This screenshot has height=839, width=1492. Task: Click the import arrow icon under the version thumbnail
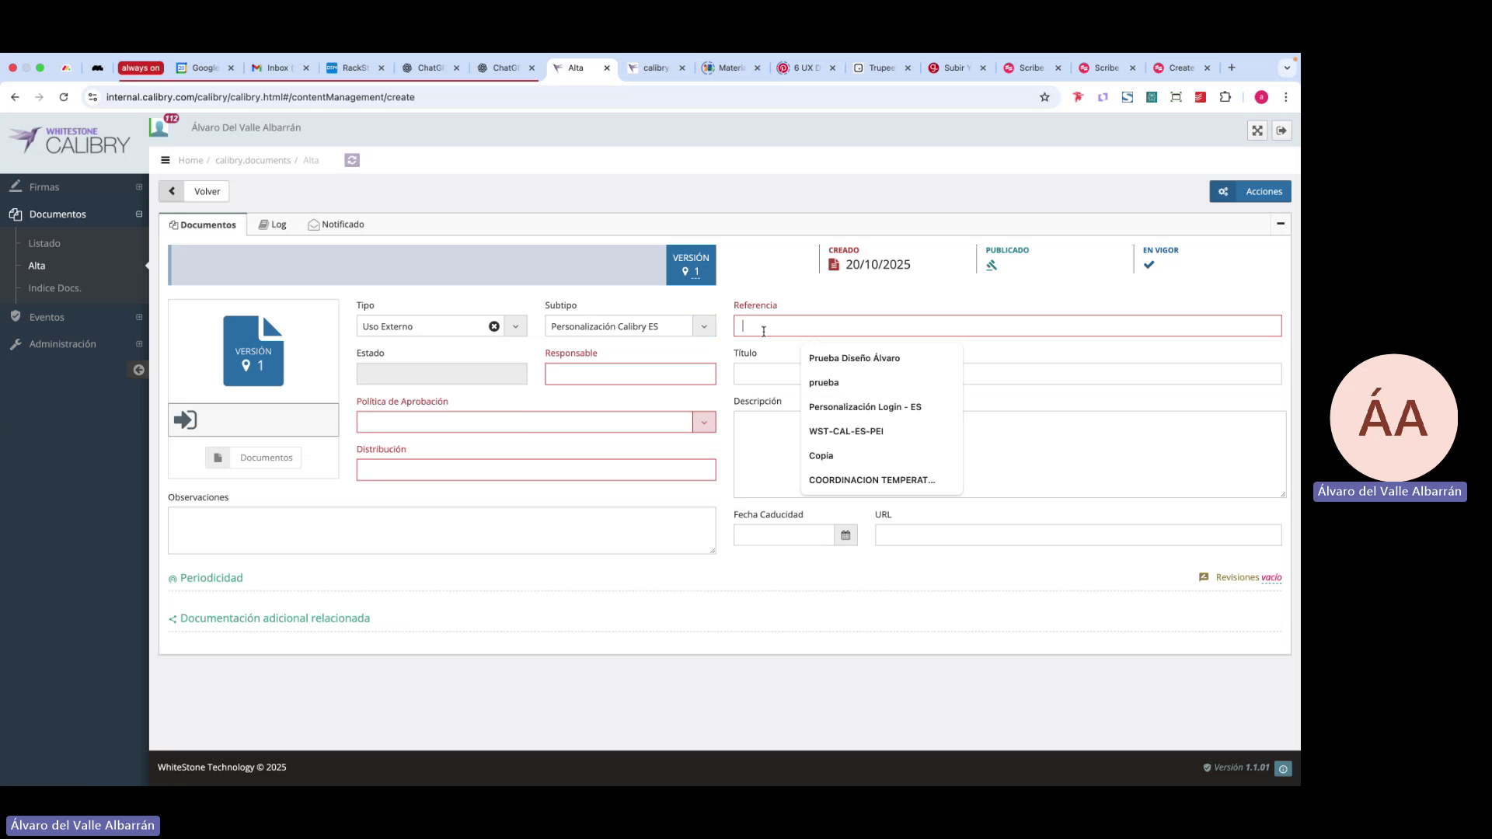[x=185, y=419]
